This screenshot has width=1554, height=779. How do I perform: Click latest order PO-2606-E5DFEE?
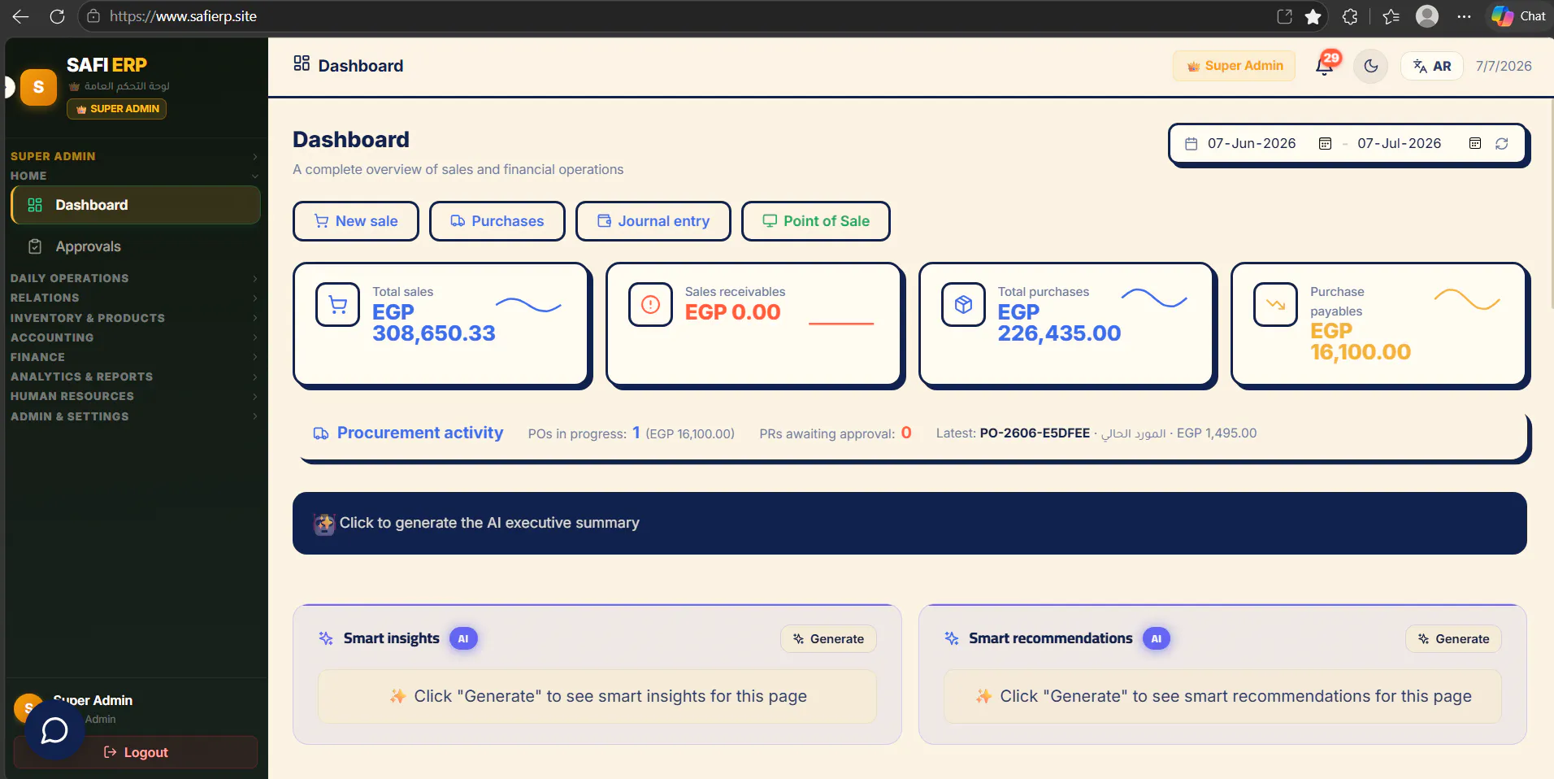(x=1035, y=433)
